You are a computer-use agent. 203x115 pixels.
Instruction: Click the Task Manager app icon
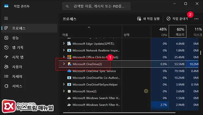6,6
